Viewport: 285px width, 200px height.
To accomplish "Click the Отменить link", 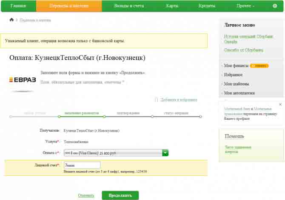I will pyautogui.click(x=86, y=195).
